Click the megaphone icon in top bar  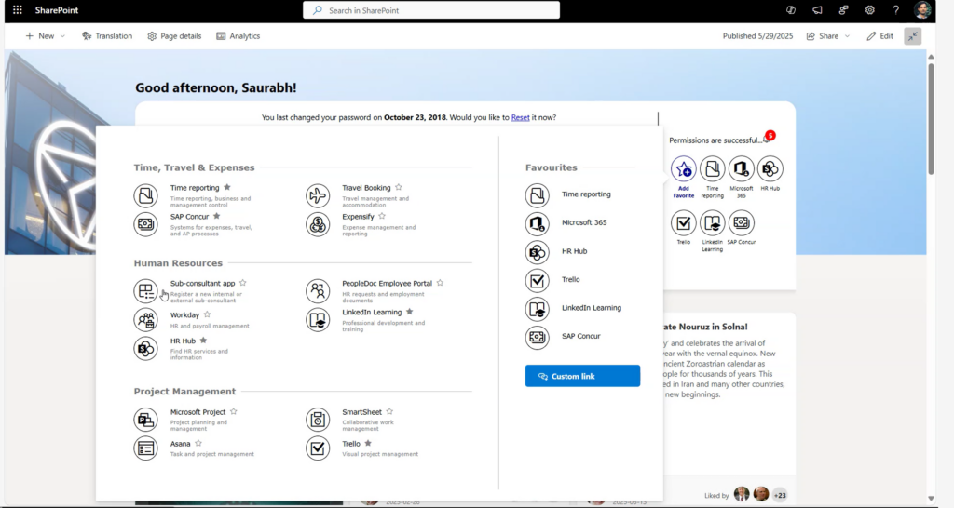point(817,10)
